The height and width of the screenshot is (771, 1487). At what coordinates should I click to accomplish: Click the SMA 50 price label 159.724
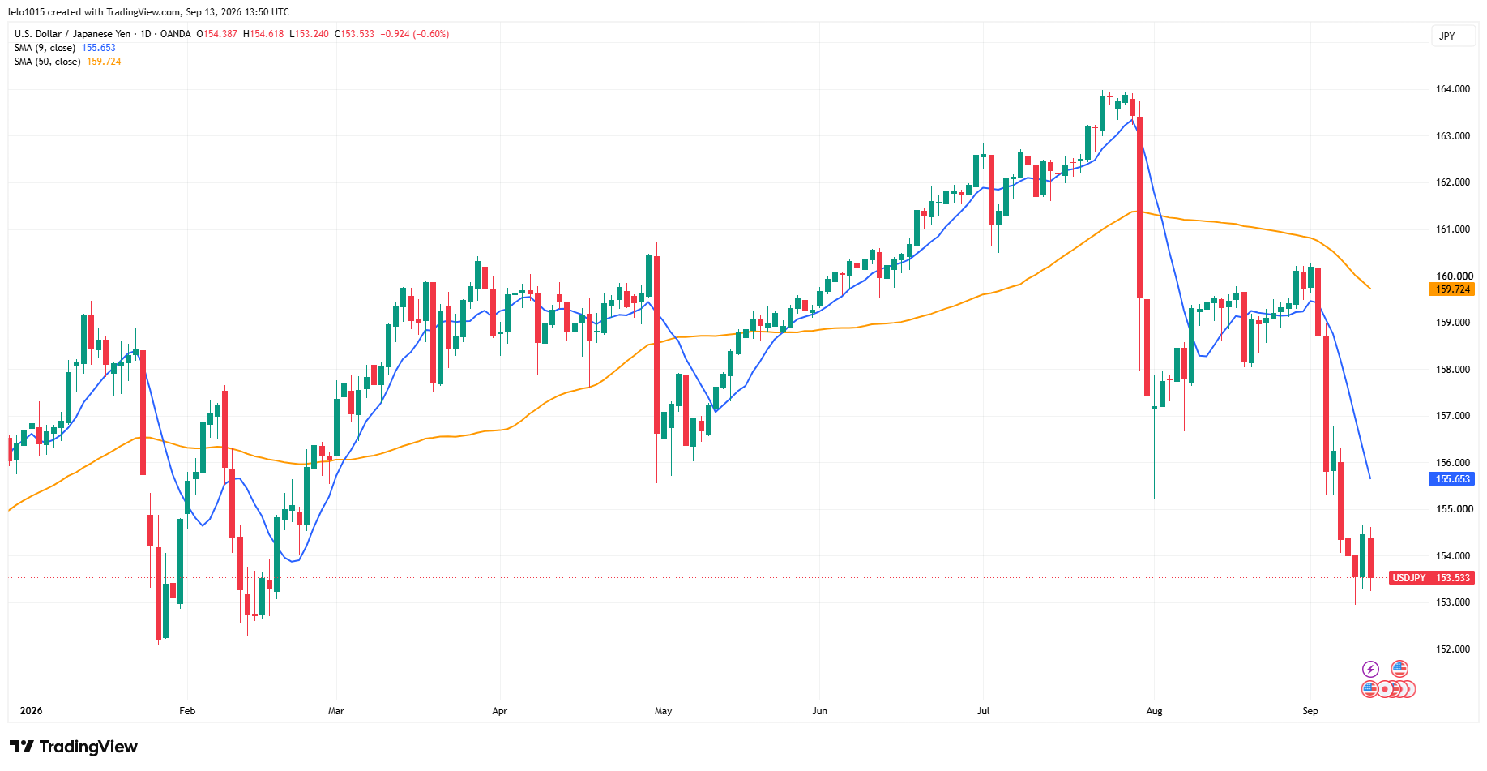pyautogui.click(x=1452, y=289)
